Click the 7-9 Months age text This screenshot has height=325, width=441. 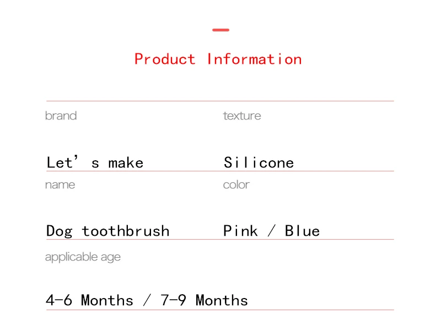click(204, 300)
